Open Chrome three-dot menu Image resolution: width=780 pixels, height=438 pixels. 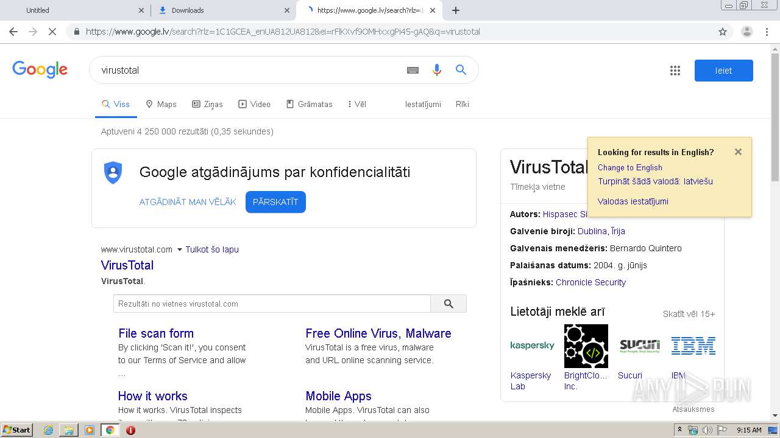[767, 32]
